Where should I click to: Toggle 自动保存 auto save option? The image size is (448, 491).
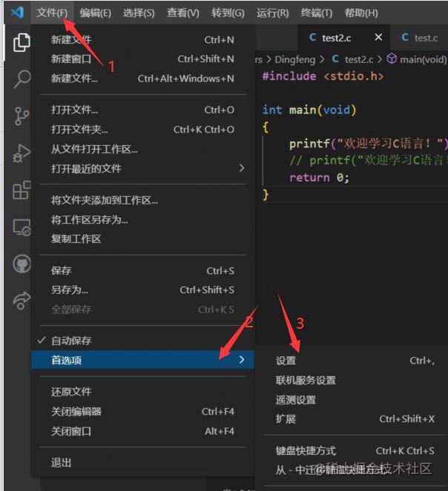pos(142,341)
